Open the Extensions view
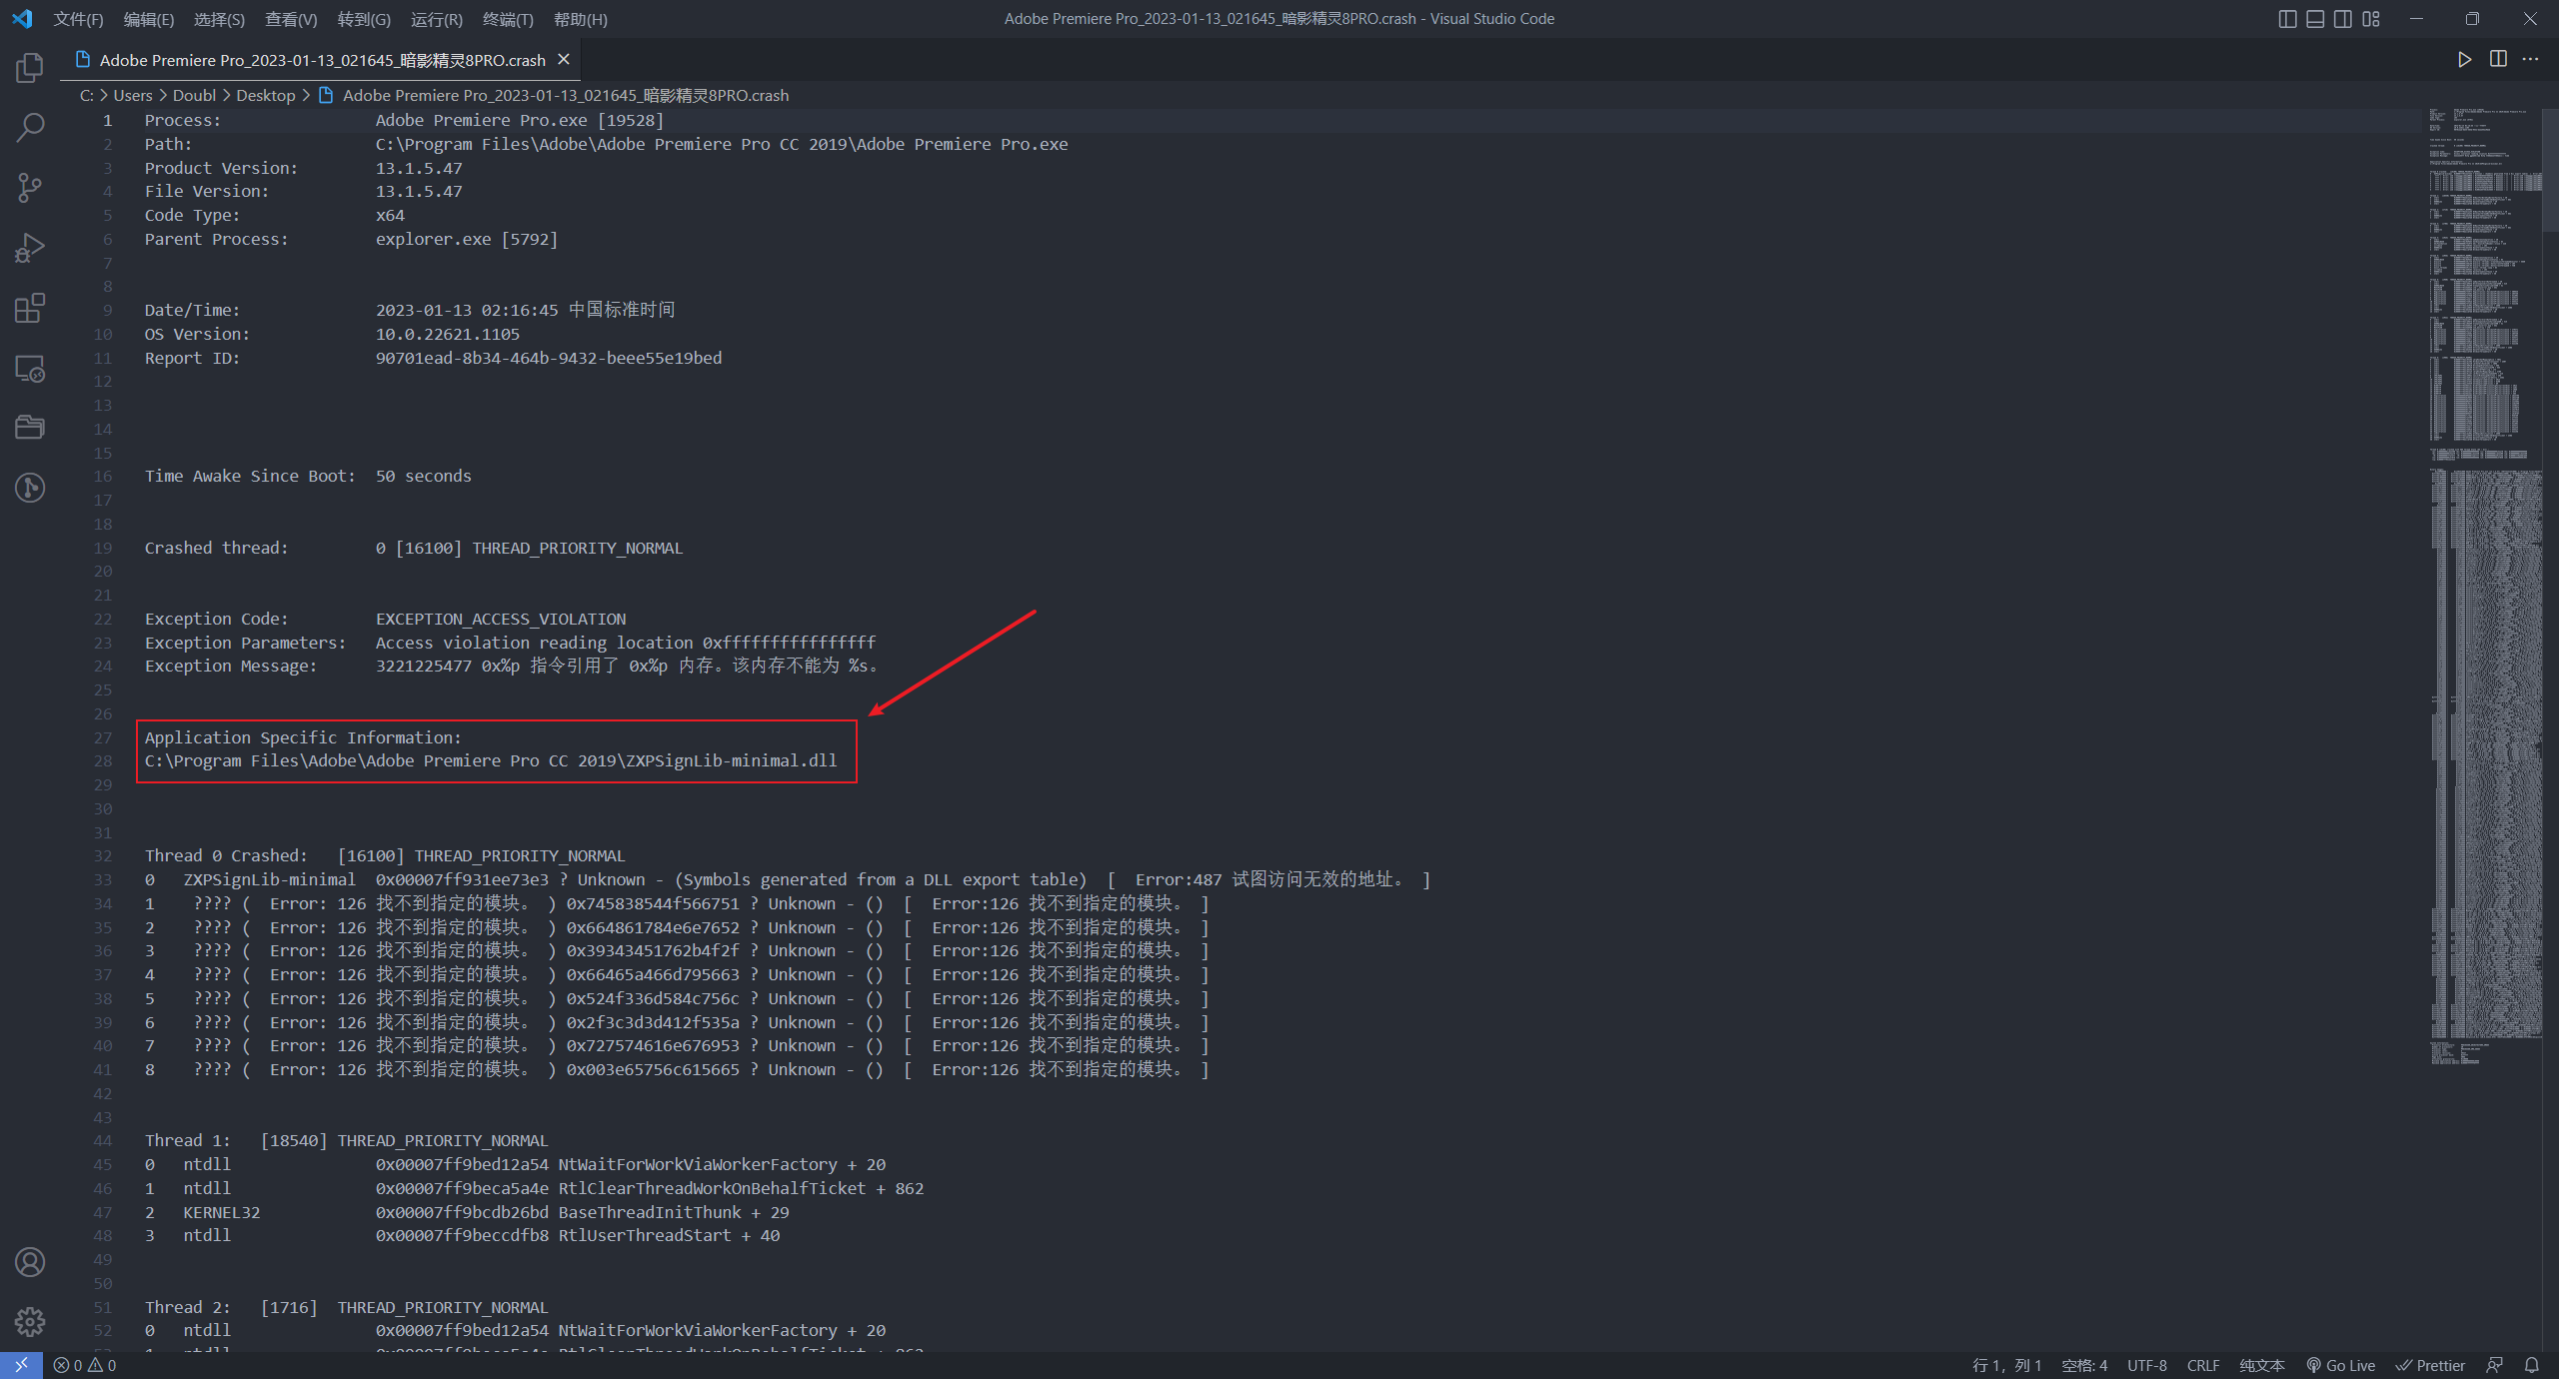 click(x=30, y=308)
